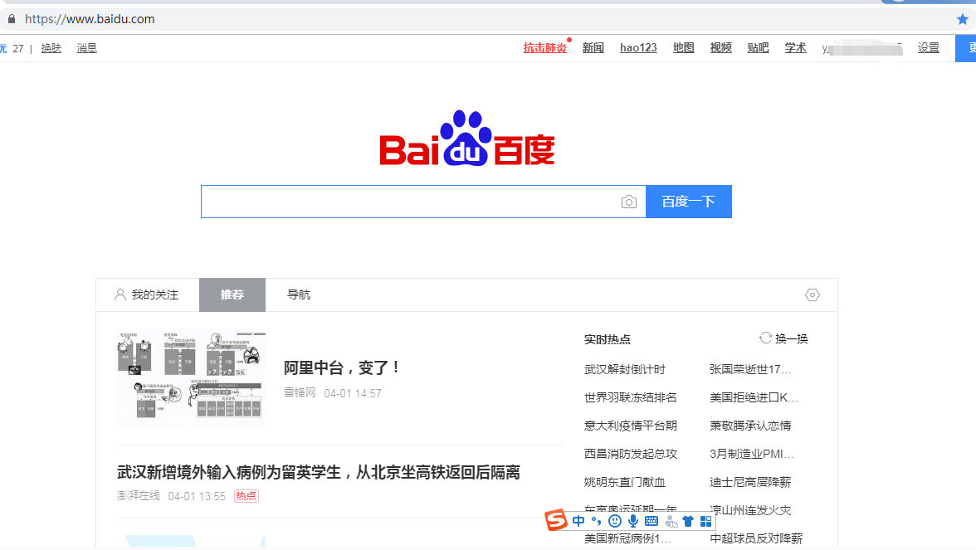The width and height of the screenshot is (976, 550).
Task: Open Sogou skin shirt icon
Action: coord(688,521)
